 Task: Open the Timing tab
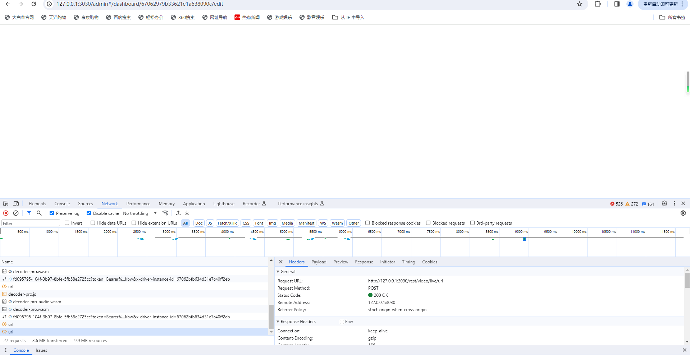point(408,262)
